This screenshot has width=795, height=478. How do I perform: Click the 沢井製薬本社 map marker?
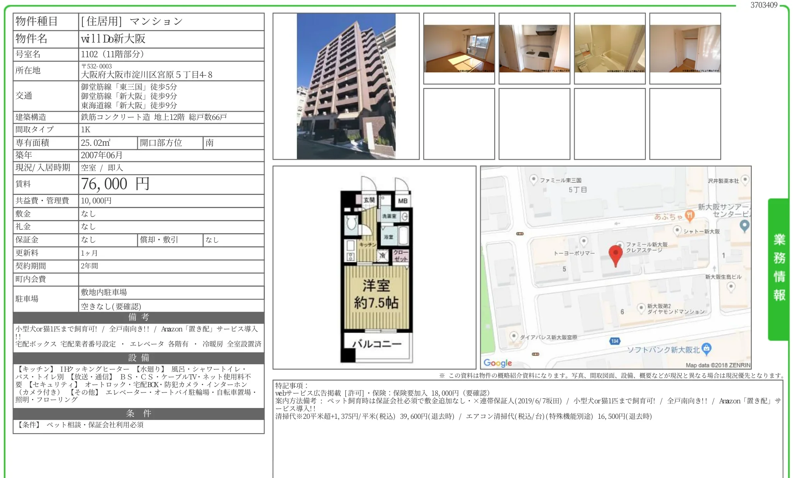pyautogui.click(x=745, y=180)
